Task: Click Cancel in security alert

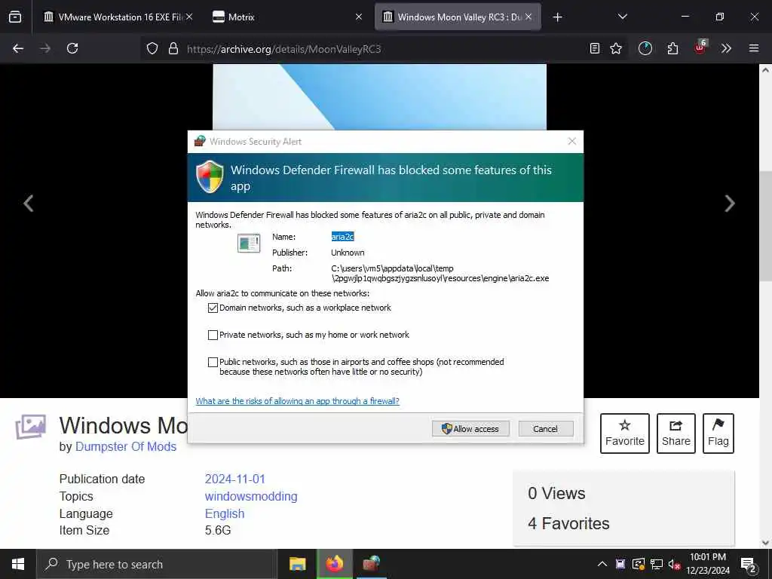Action: click(x=546, y=428)
